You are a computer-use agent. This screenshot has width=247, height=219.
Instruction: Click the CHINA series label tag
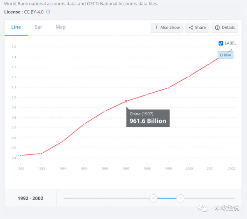tap(226, 55)
